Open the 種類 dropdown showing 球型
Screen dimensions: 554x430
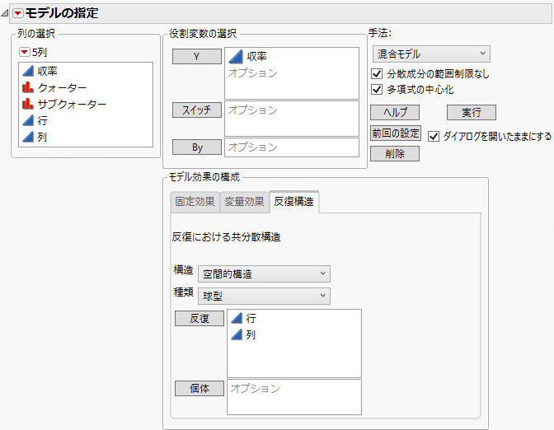(264, 296)
